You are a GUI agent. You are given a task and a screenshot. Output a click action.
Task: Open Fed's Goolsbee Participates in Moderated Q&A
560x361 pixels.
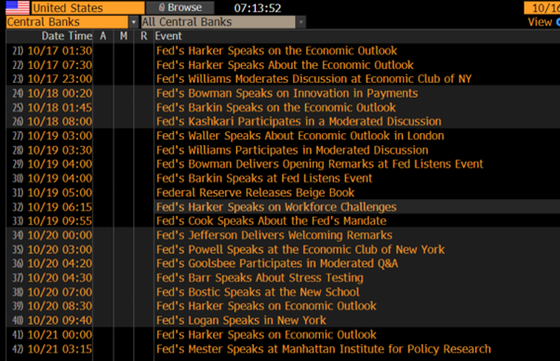click(x=277, y=263)
